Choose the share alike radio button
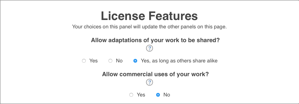The height and width of the screenshot is (104, 299). [135, 61]
